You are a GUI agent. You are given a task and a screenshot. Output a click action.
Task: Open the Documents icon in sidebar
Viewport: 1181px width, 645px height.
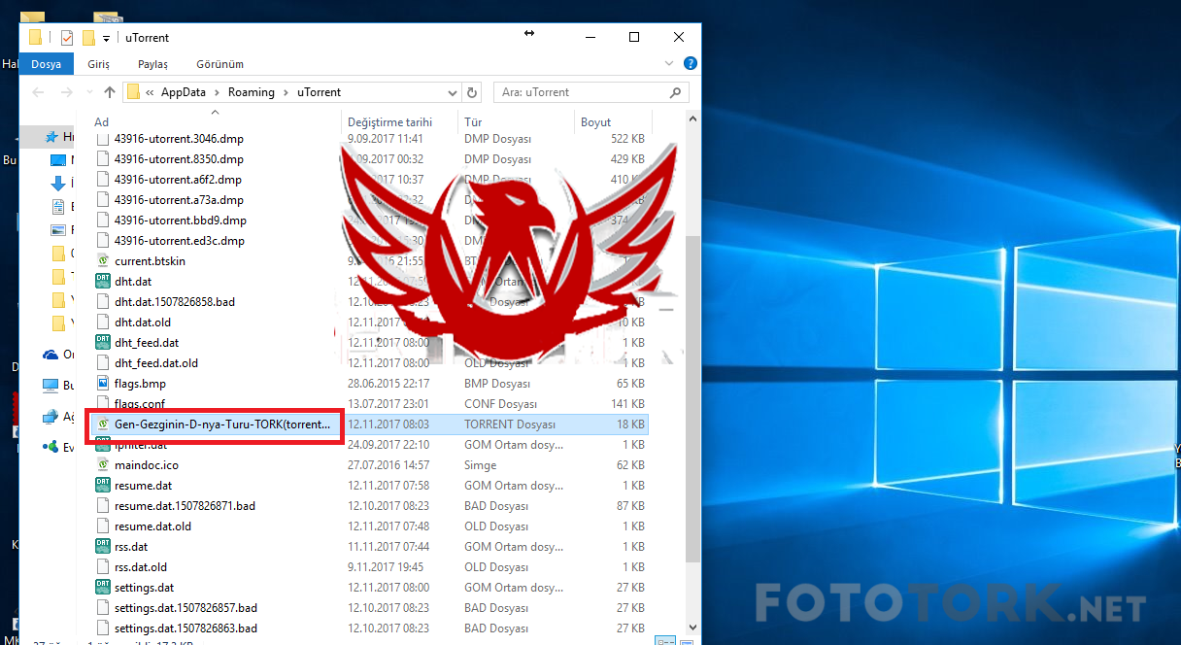click(57, 206)
